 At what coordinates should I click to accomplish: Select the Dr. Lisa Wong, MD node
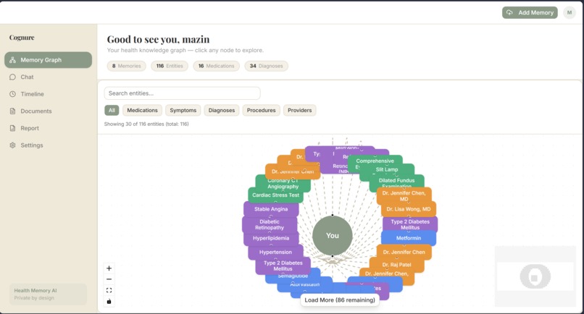click(x=409, y=209)
